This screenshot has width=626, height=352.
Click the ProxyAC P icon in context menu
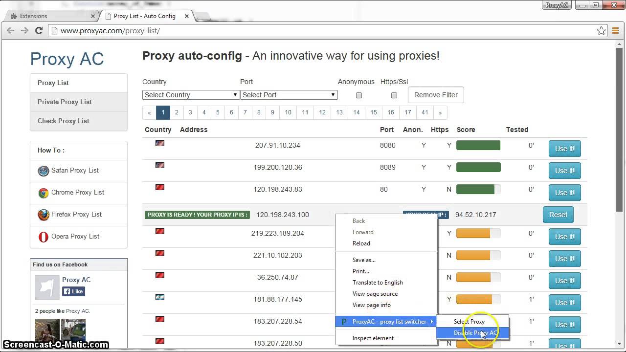click(x=344, y=322)
